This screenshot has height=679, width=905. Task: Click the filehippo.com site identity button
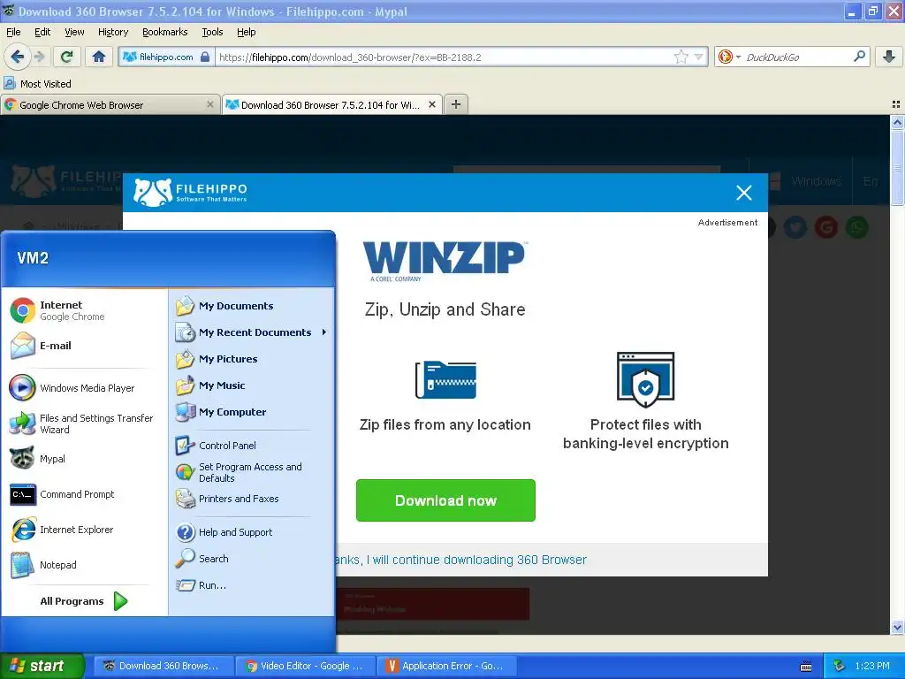pos(166,57)
